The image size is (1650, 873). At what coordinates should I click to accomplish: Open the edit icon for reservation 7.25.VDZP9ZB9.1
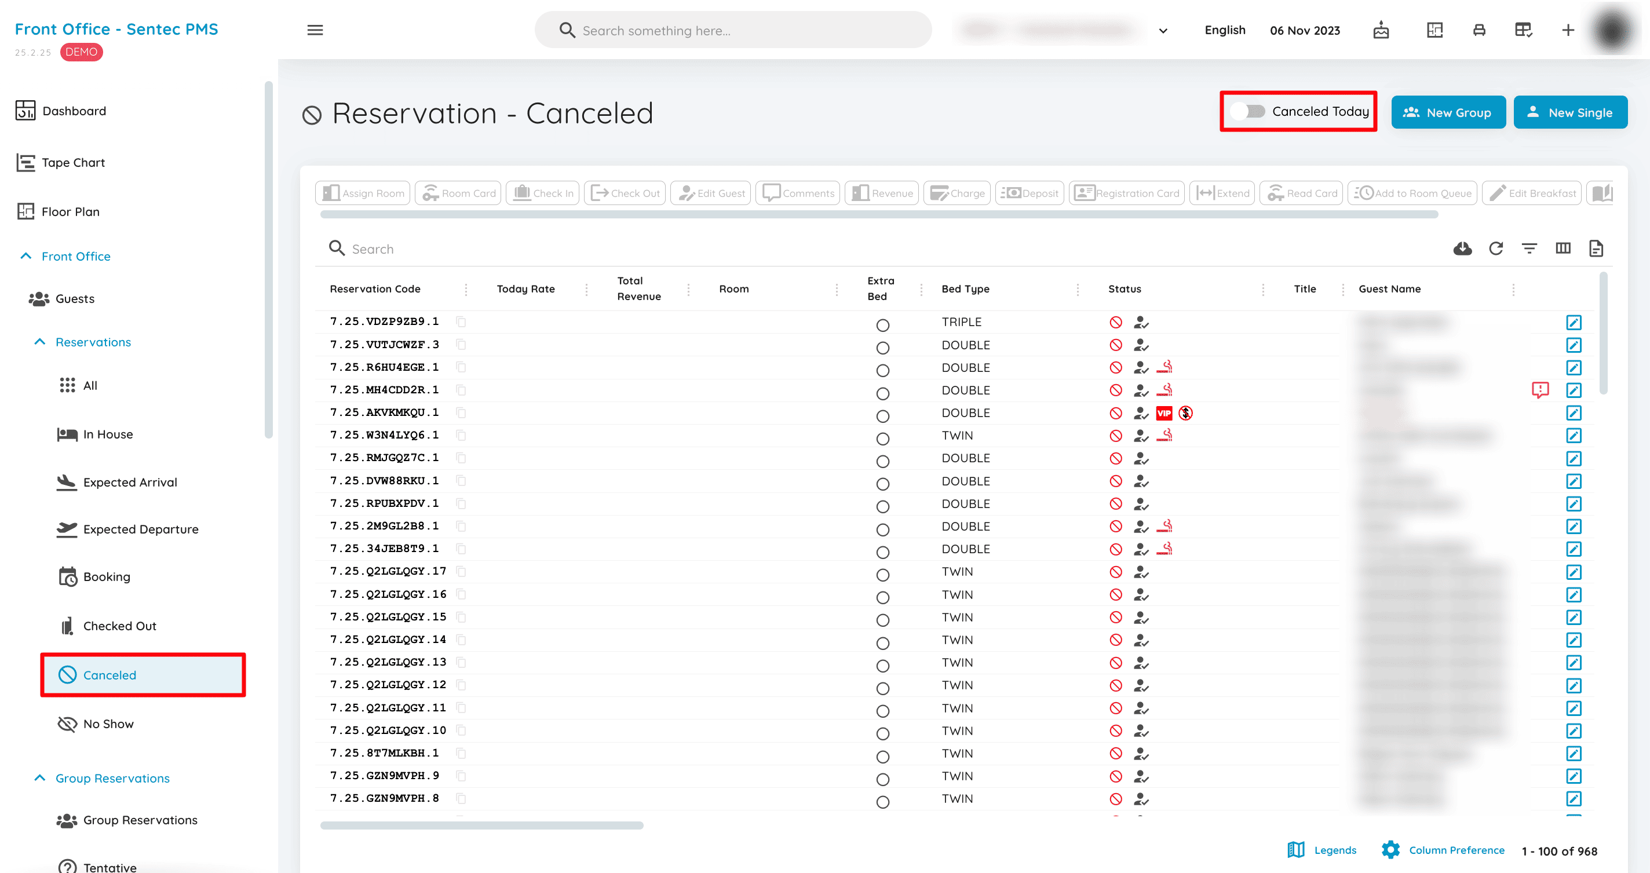tap(1574, 322)
